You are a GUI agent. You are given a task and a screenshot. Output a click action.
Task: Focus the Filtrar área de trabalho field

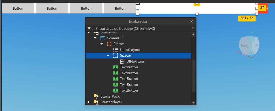pyautogui.click(x=140, y=28)
